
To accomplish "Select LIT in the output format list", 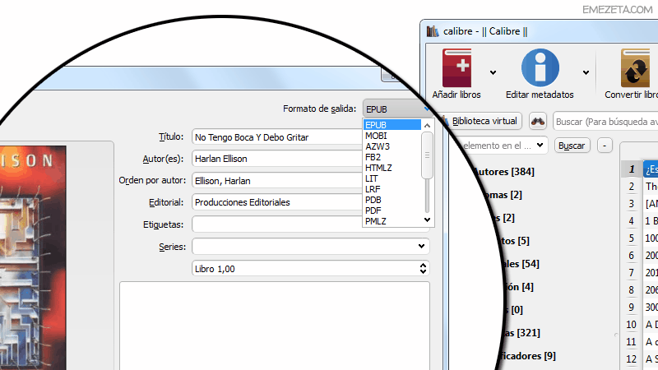I will (392, 178).
